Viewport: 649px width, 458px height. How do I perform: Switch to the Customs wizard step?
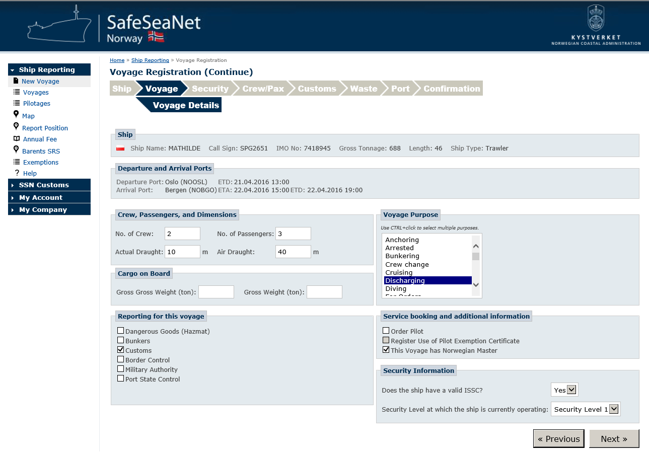[x=317, y=88]
